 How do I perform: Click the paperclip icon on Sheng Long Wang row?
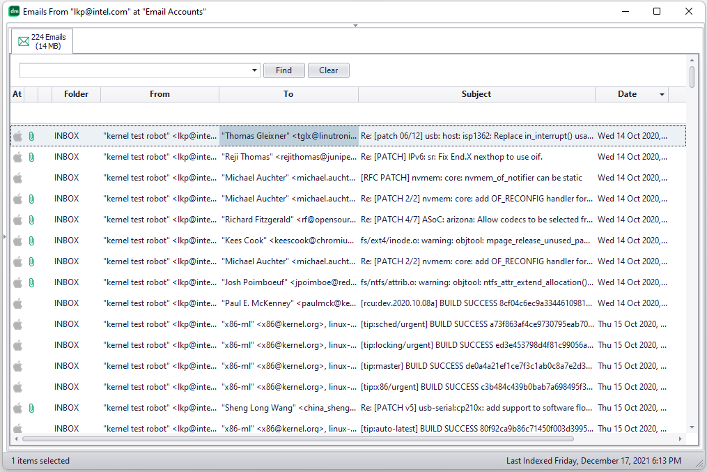pos(31,408)
